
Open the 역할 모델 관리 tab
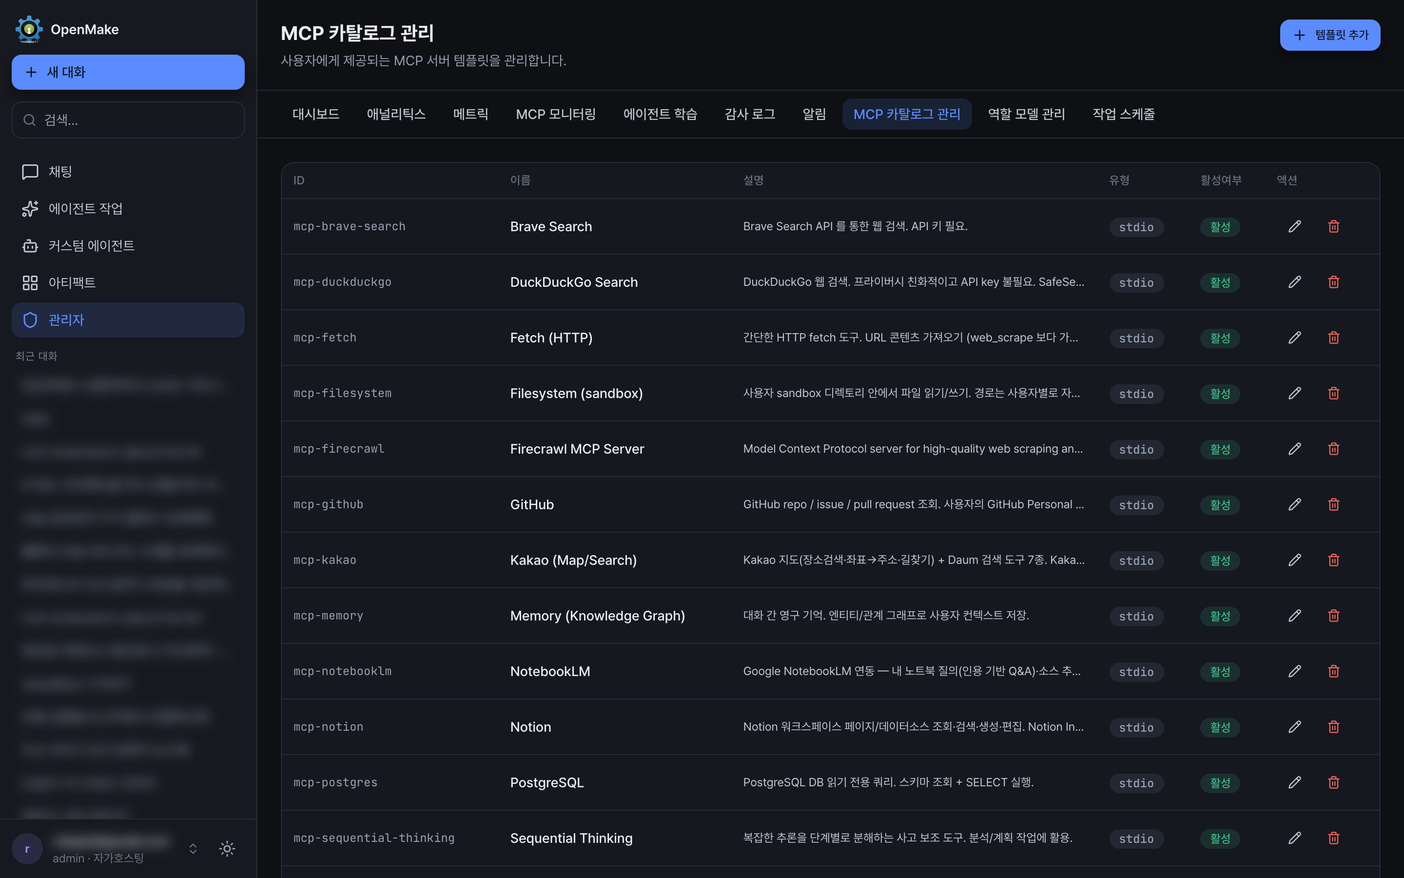point(1026,114)
